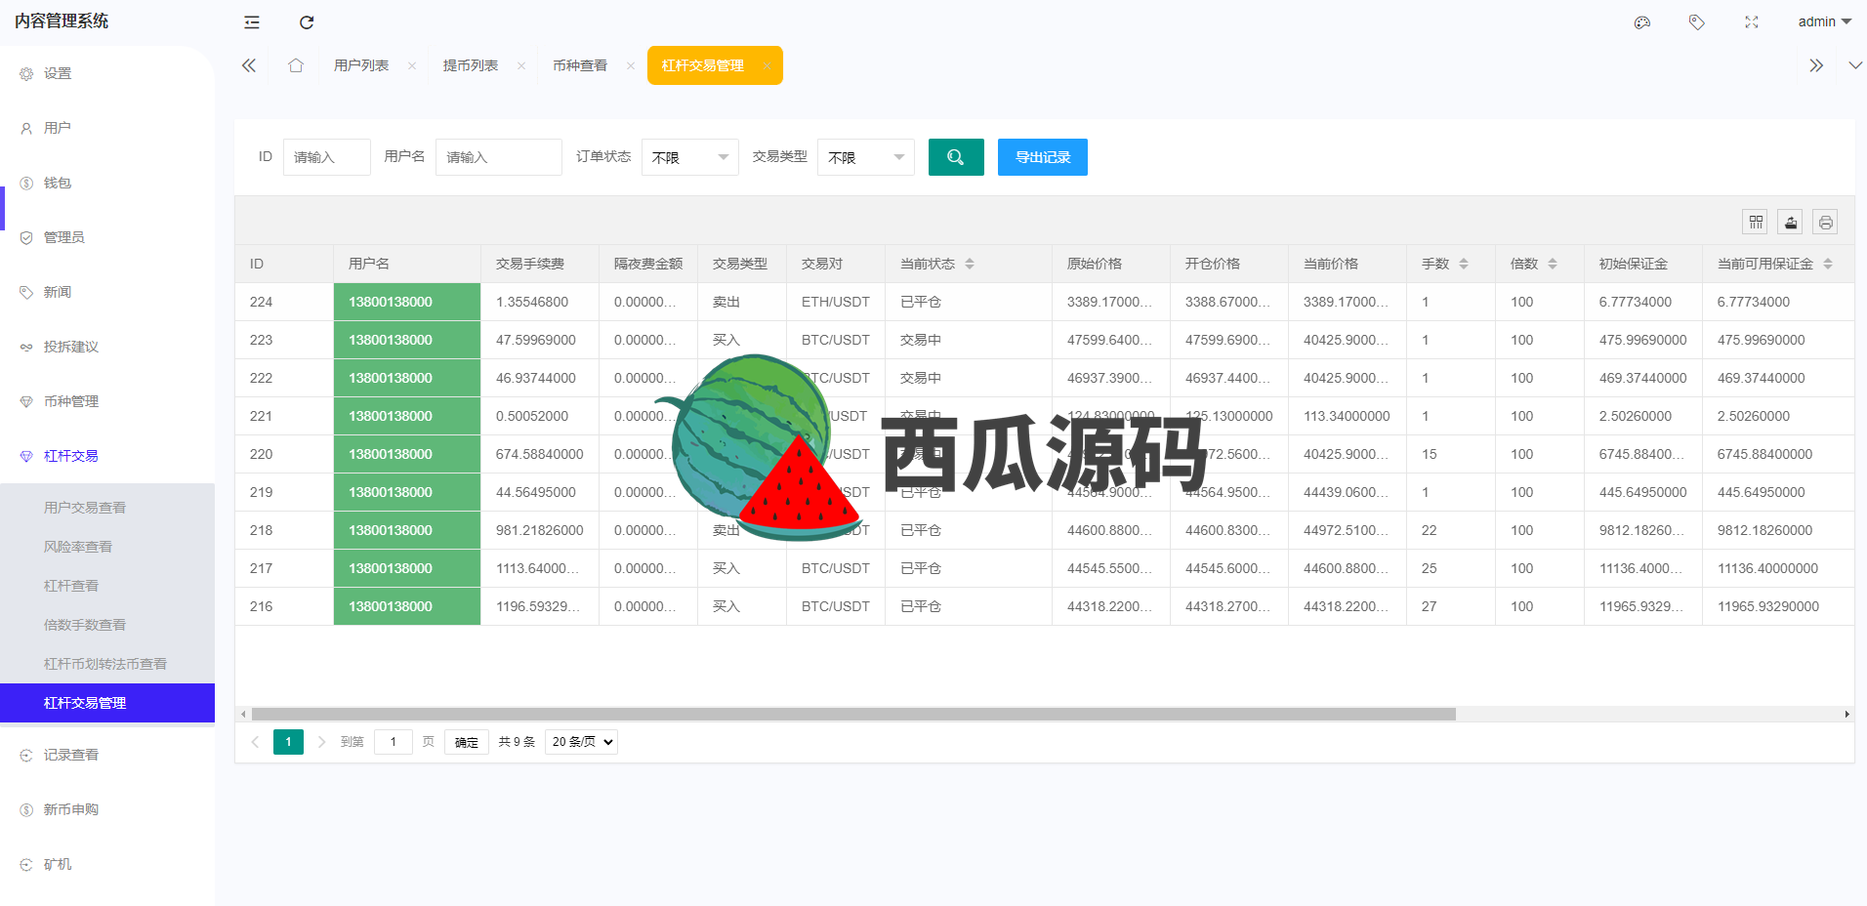The height and width of the screenshot is (906, 1867).
Task: Click the ID search input
Action: [x=326, y=157]
